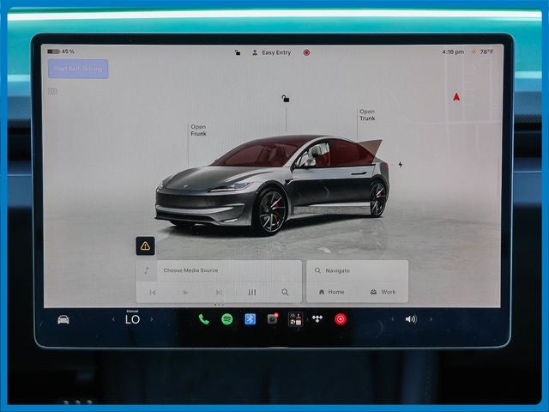Open charge port lightning icon

(401, 164)
